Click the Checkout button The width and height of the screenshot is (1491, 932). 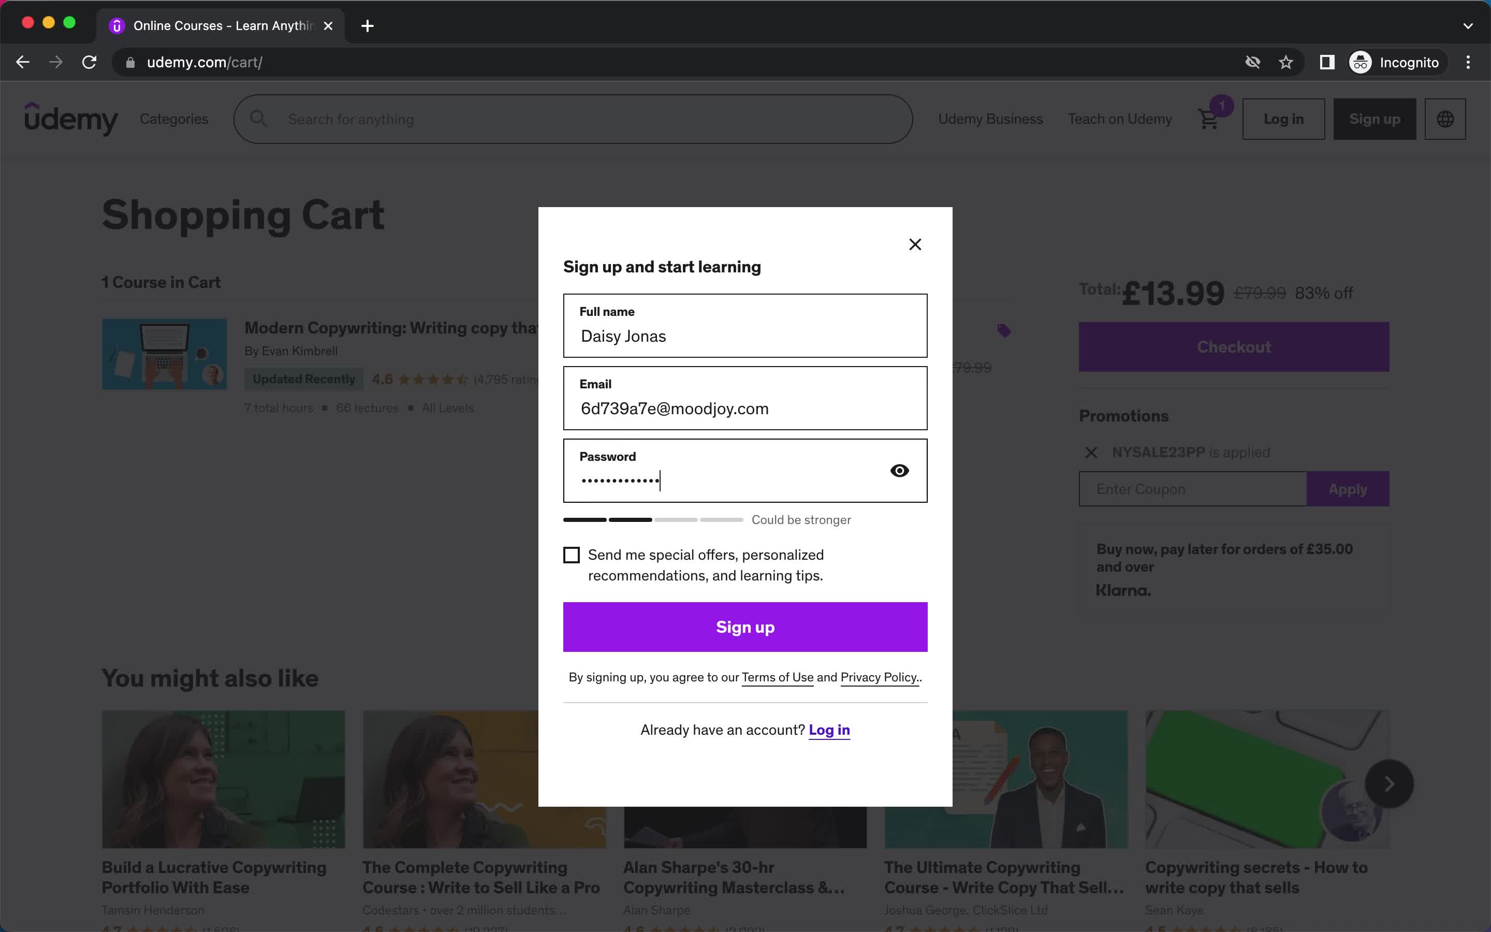1233,347
